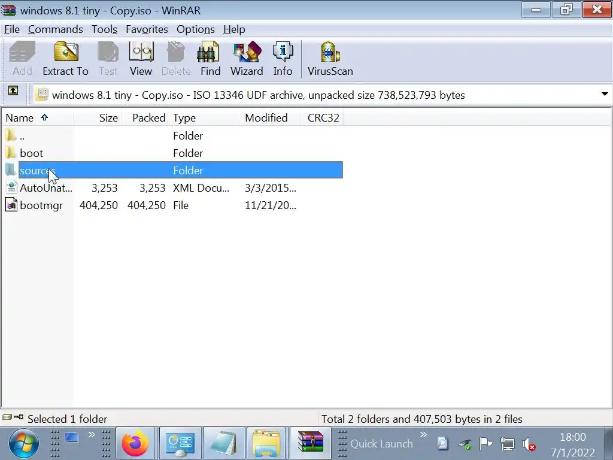Expand the archive path dropdown arrow
Viewport: 613px width, 460px height.
[x=605, y=94]
